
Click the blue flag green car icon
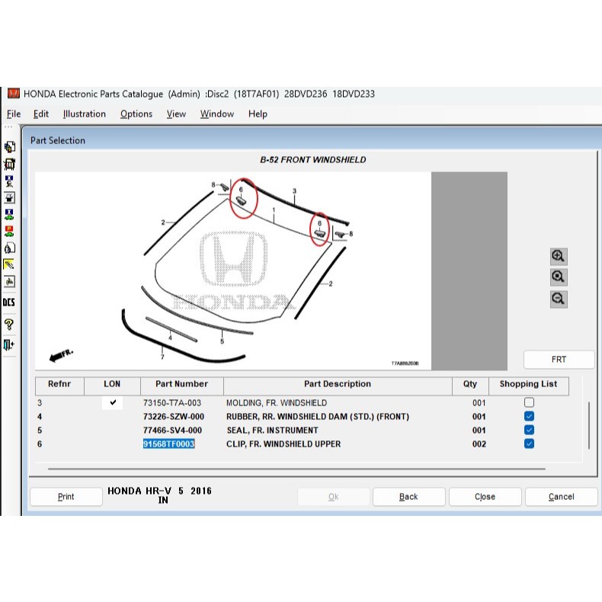(x=10, y=214)
